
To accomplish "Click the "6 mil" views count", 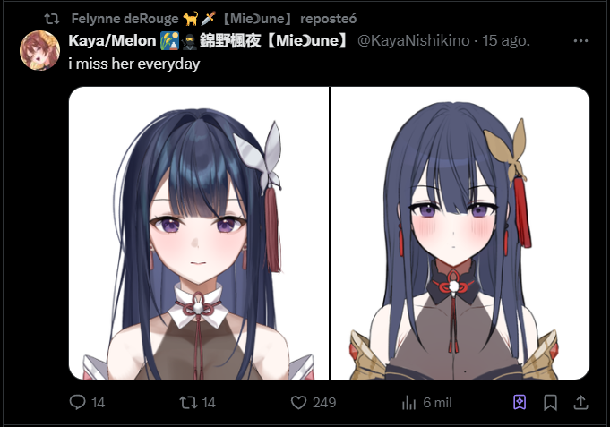I will (437, 403).
